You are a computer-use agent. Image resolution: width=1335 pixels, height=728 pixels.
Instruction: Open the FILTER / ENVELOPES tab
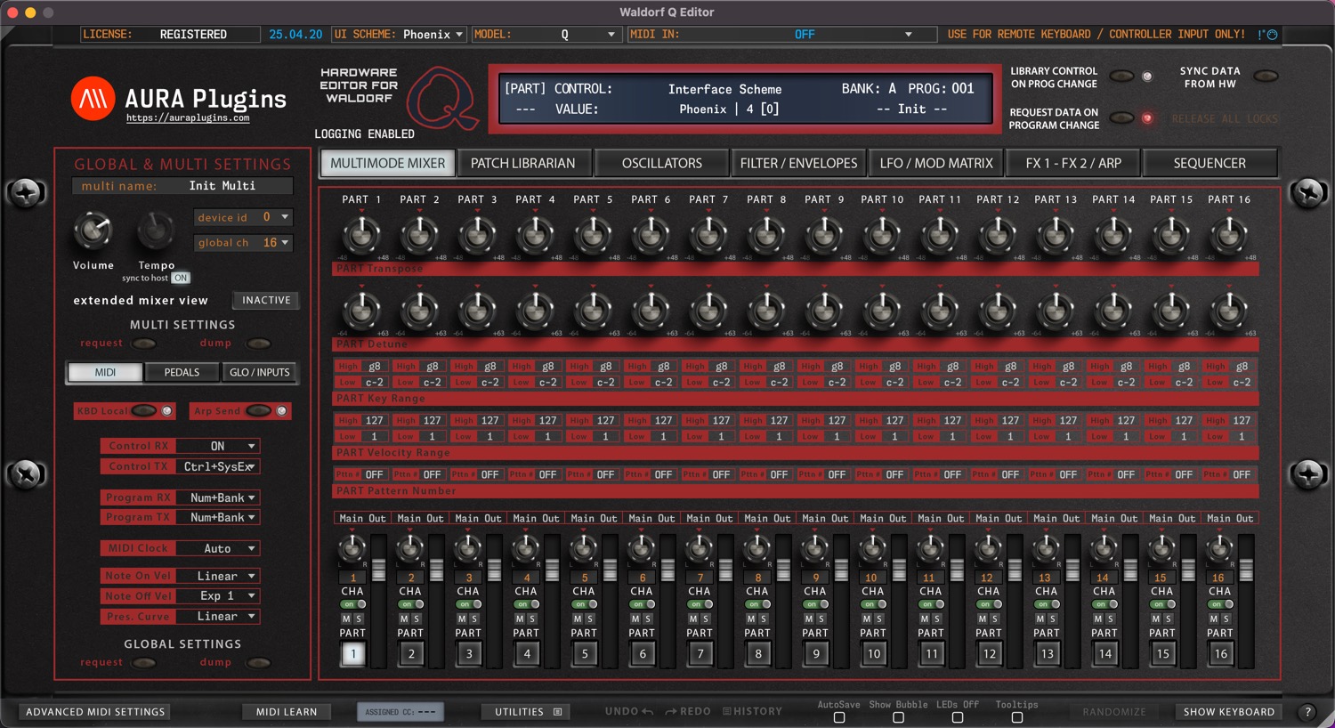click(x=798, y=164)
